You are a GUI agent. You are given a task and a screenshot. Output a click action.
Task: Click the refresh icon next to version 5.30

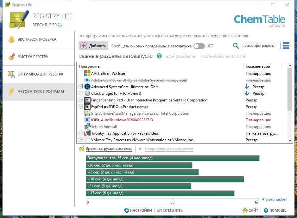(60, 25)
